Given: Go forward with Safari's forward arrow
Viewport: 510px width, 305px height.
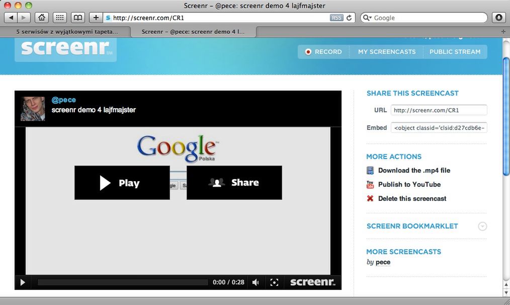Looking at the screenshot, I should [x=24, y=18].
